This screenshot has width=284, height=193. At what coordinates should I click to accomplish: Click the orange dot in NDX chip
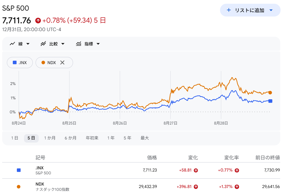(x=43, y=63)
